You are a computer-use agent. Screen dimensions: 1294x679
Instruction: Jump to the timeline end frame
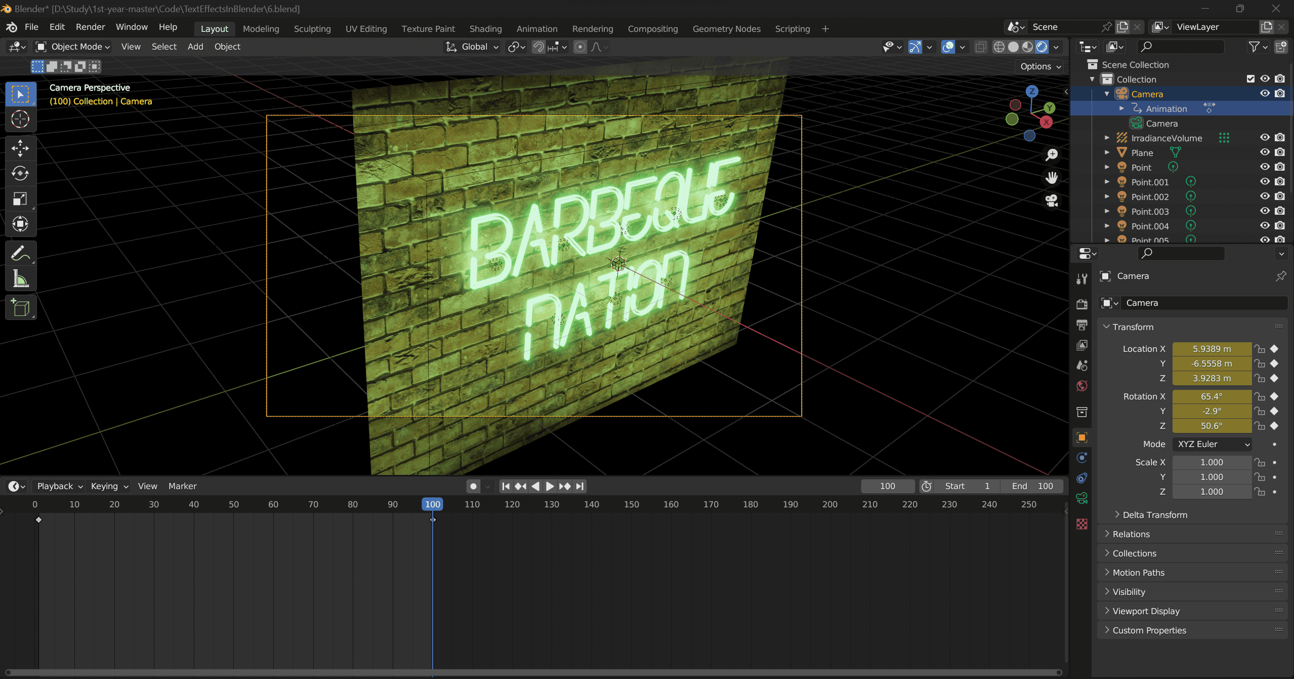580,486
